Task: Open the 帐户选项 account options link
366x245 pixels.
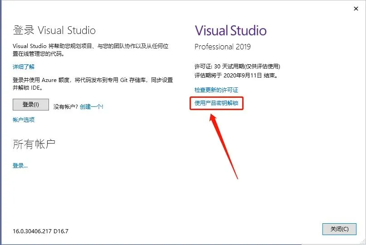Action: click(24, 120)
